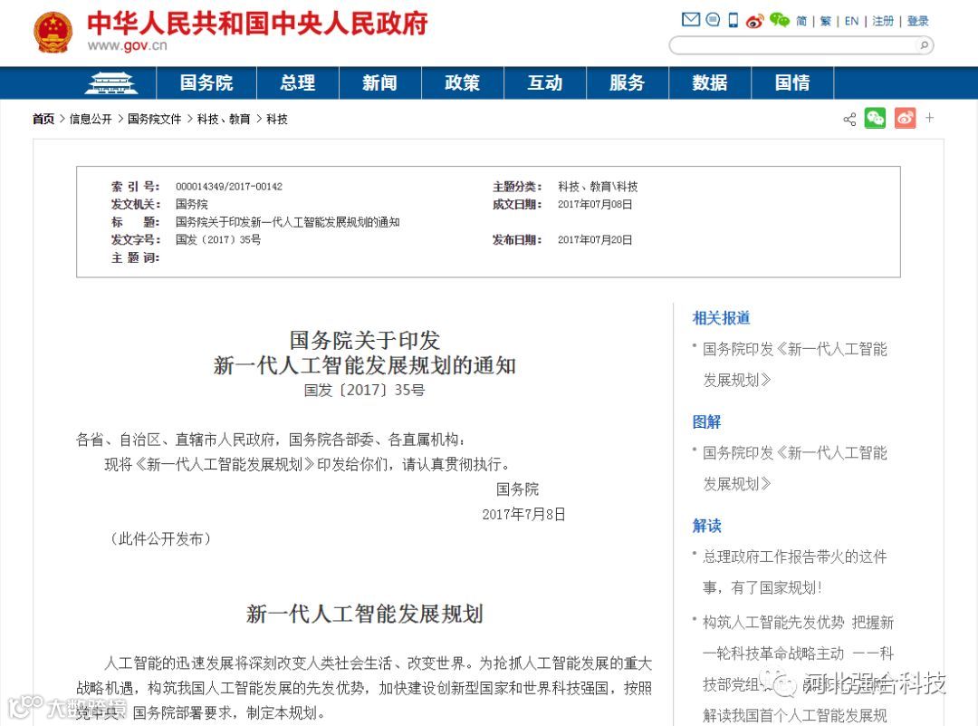Click 发布日期 value 2017年07月20日
The image size is (978, 726).
tap(595, 239)
